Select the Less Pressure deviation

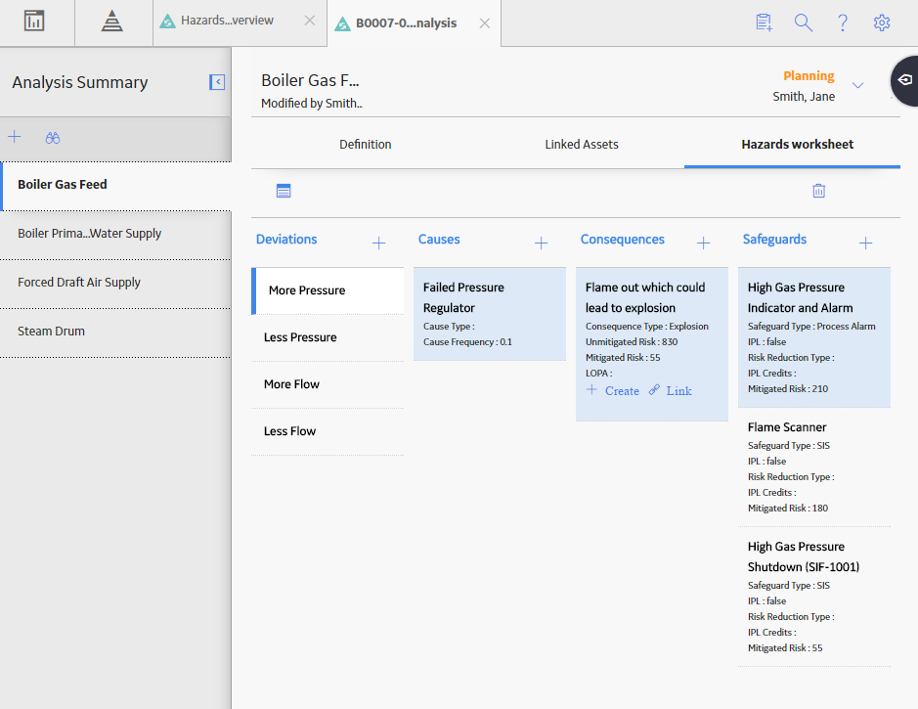coord(328,337)
